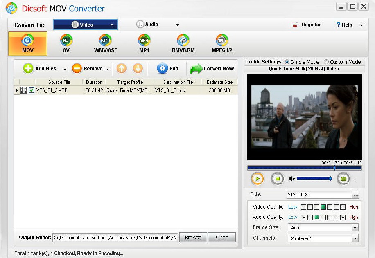Adjust the volume slider

pyautogui.click(x=314, y=178)
